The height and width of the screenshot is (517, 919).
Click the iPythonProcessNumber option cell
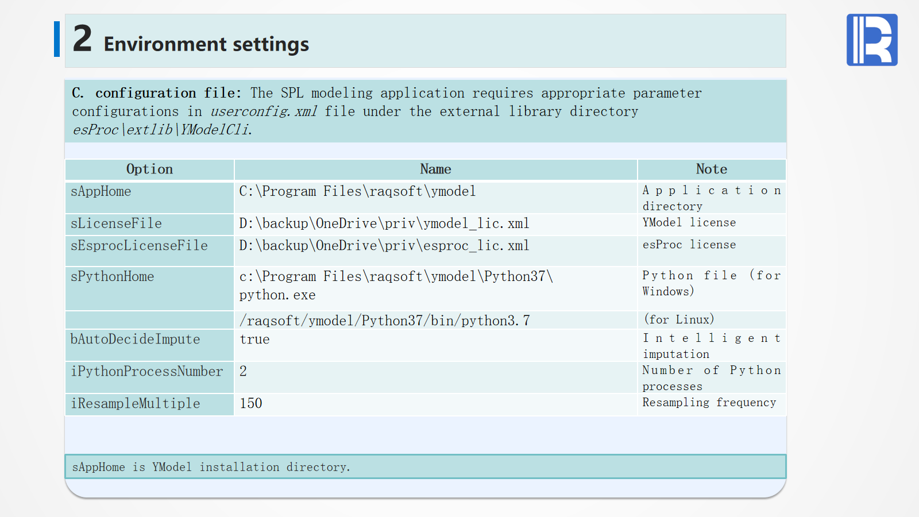pos(146,372)
